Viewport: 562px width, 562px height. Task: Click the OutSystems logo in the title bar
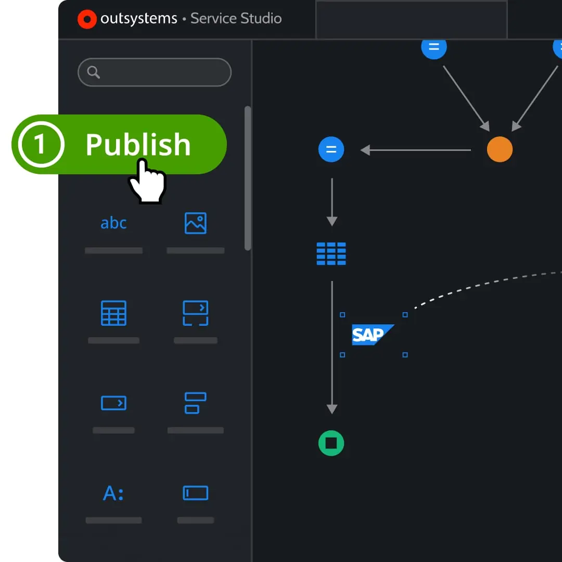[86, 19]
